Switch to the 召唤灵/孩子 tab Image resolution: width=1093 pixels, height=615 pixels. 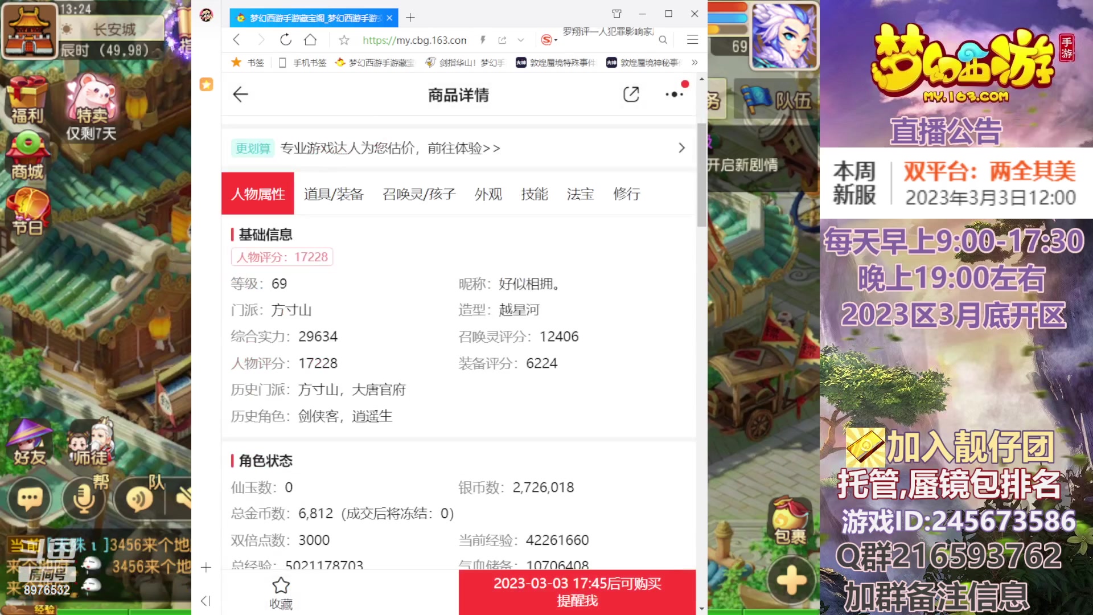click(420, 194)
